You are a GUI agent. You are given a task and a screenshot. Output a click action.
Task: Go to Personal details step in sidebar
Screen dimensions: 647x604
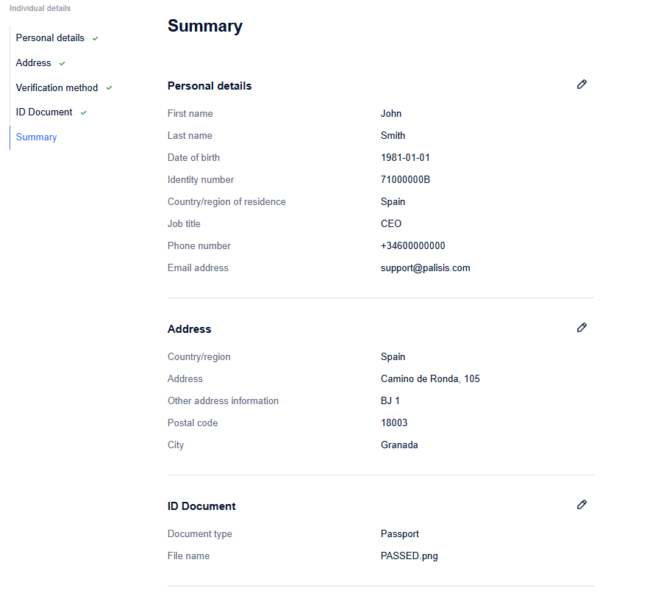coord(50,38)
